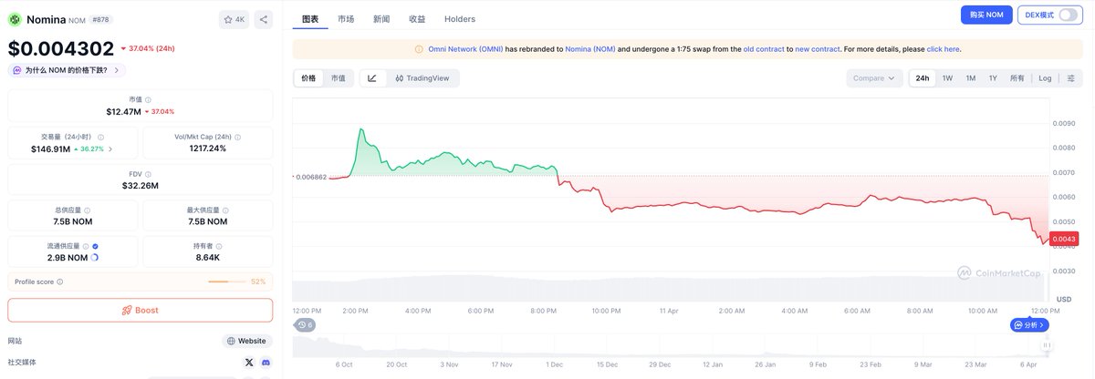Select the 1W time range

point(947,78)
